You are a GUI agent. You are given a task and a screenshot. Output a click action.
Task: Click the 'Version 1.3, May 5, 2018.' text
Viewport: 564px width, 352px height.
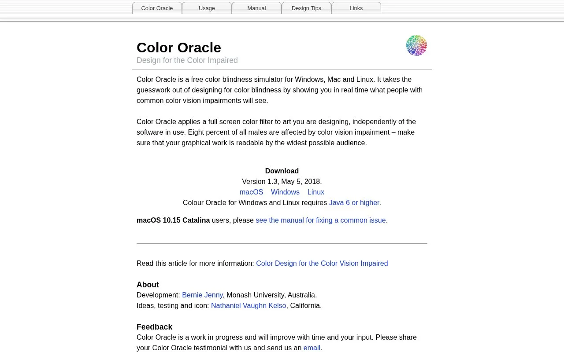[x=282, y=181]
